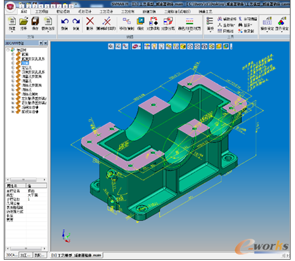Open the second ribbon tab next to 系统
This screenshot has height=261, width=295.
point(42,11)
